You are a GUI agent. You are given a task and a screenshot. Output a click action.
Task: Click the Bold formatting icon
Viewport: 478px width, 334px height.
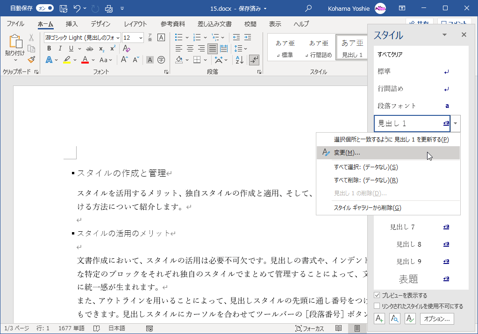tap(49, 49)
